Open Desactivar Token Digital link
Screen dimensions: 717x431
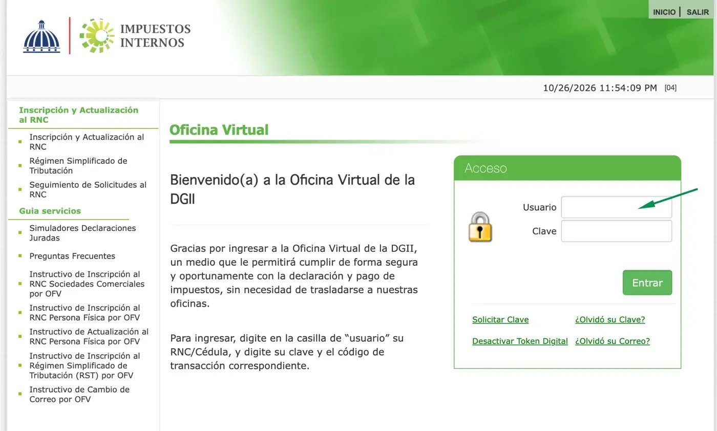(520, 341)
